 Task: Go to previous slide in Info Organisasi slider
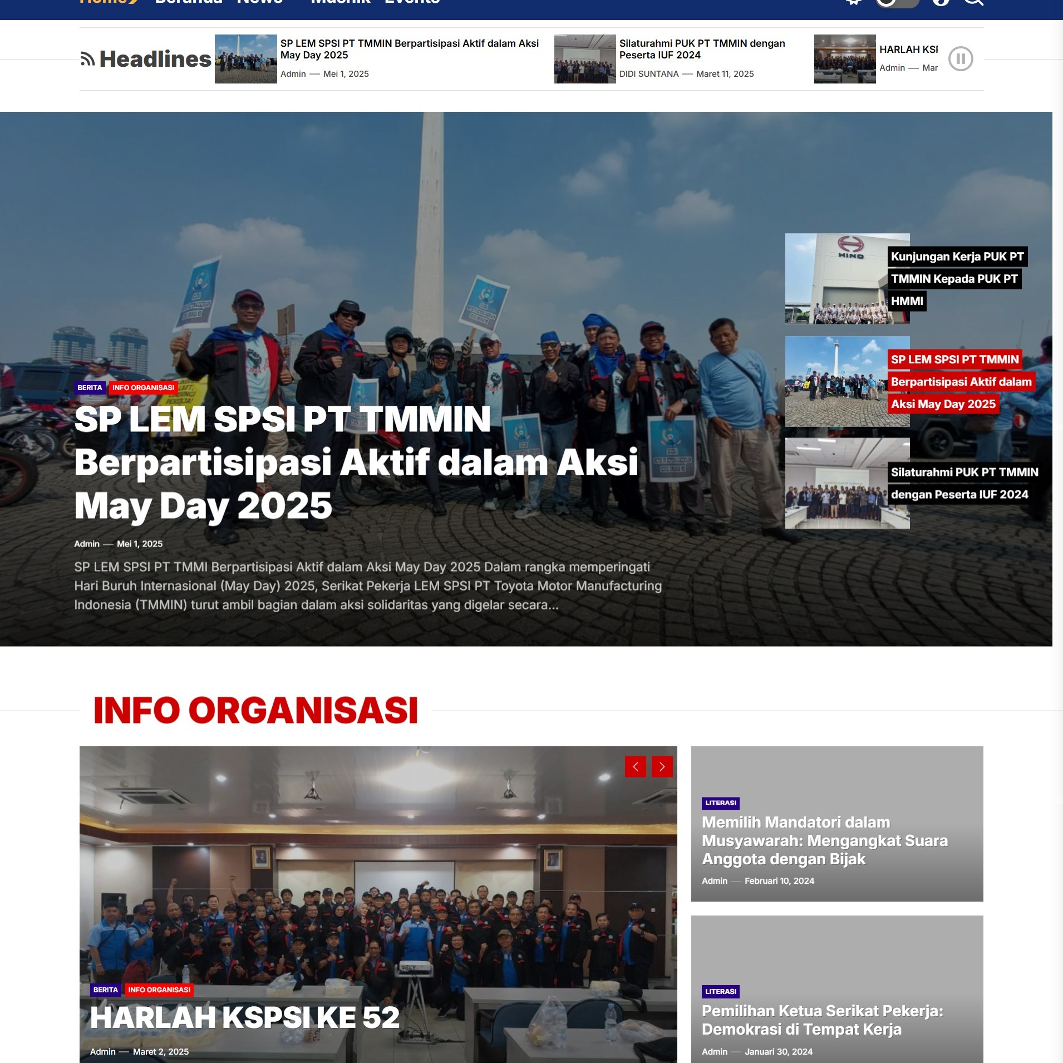click(x=635, y=766)
